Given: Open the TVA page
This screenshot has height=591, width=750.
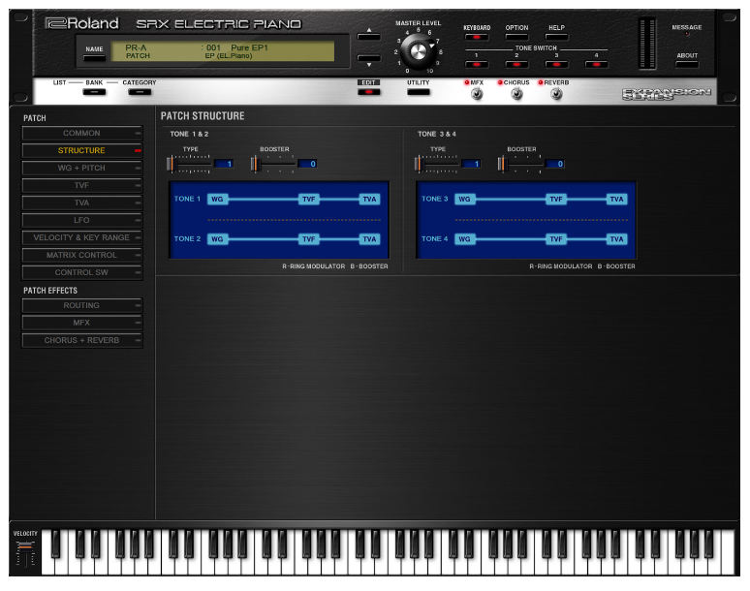Looking at the screenshot, I should tap(81, 202).
